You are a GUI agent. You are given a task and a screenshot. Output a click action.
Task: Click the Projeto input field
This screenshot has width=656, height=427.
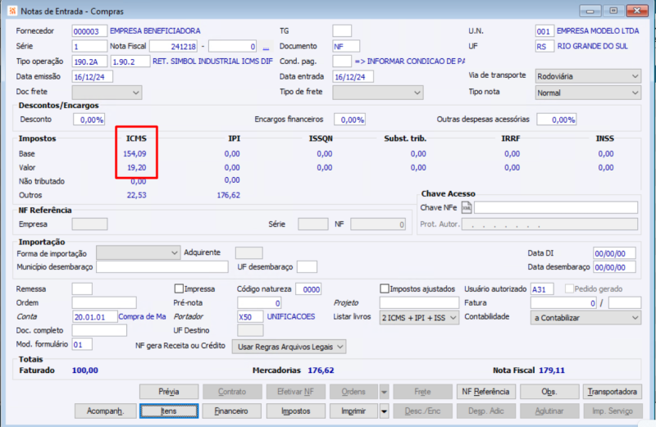click(419, 302)
